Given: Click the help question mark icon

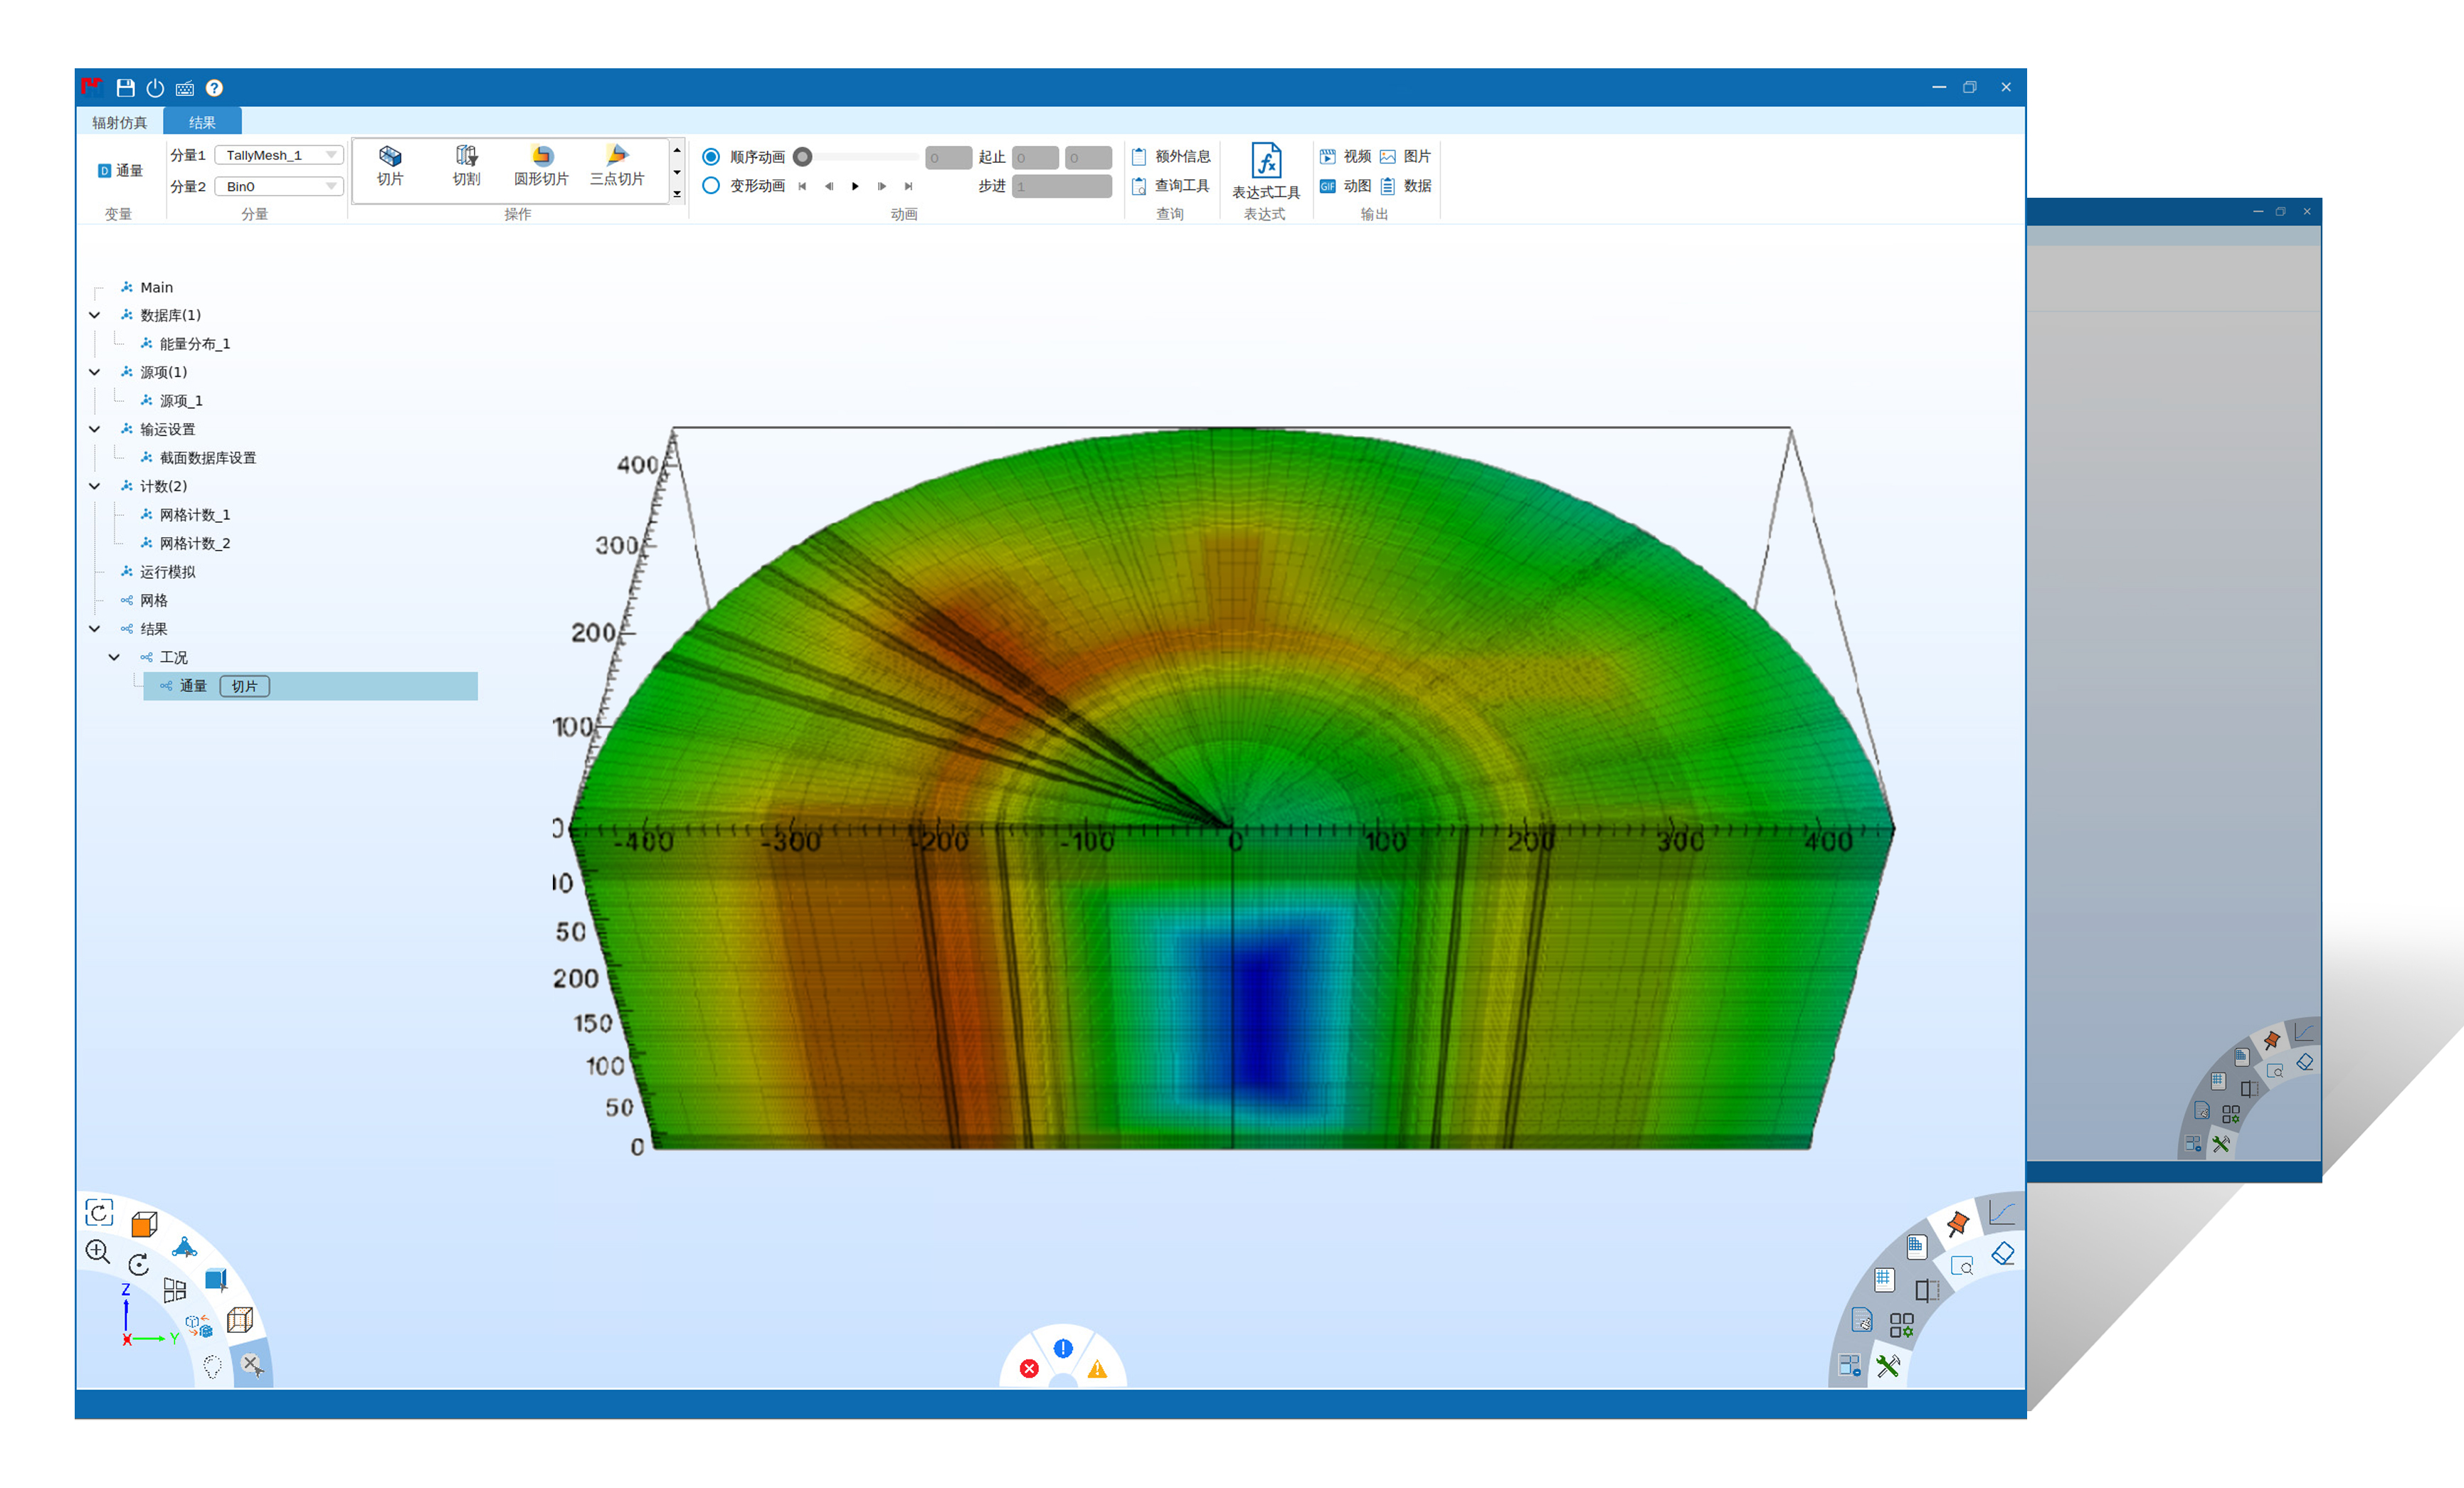Looking at the screenshot, I should [x=214, y=88].
